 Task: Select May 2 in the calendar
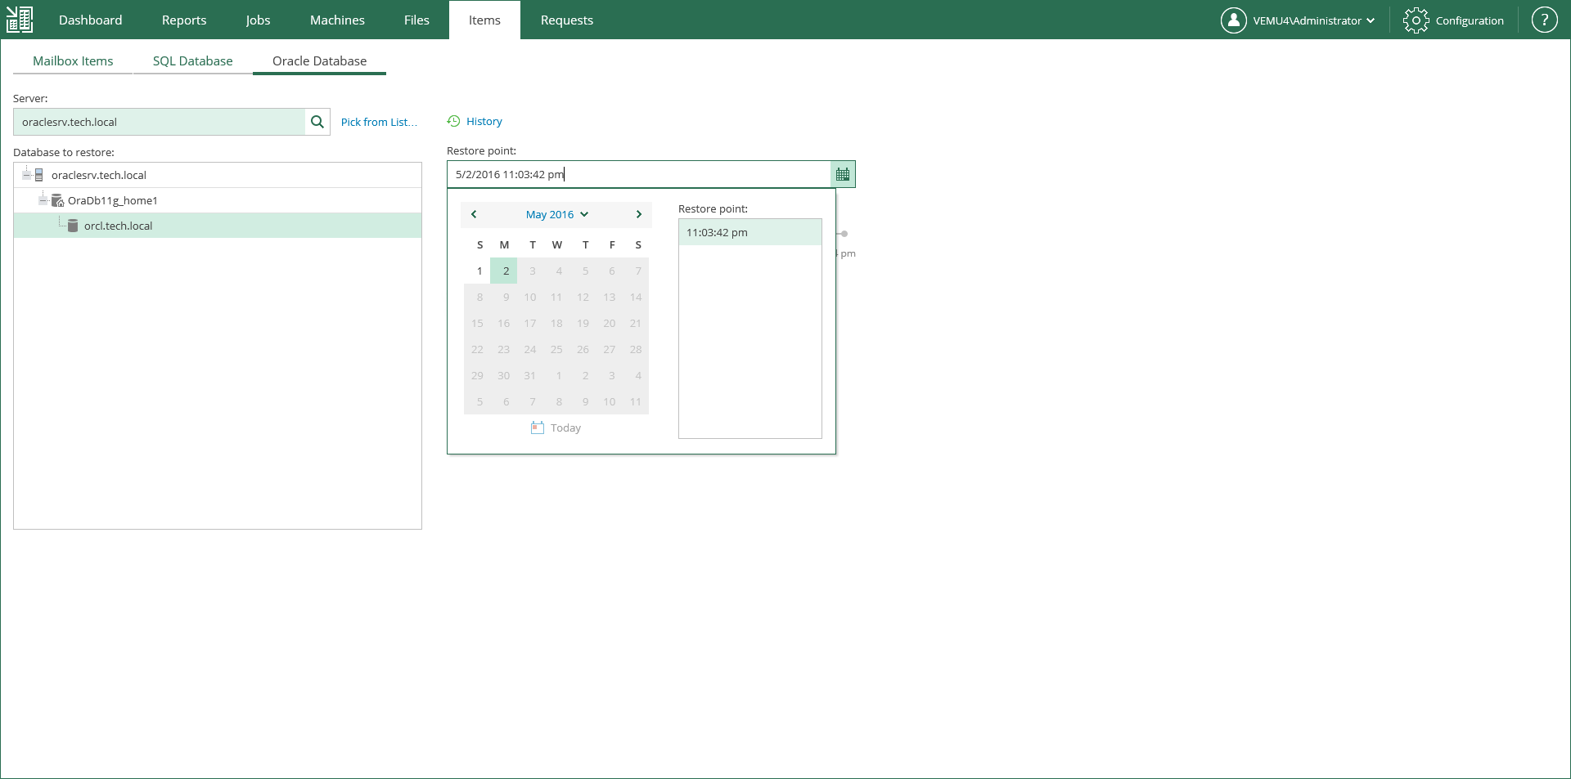click(504, 271)
